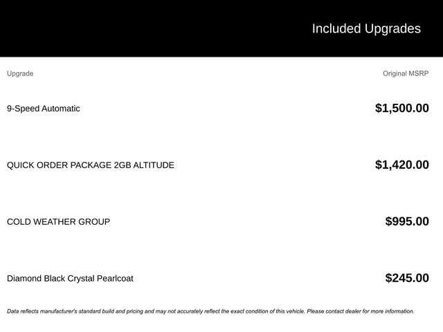This screenshot has width=443, height=332.
Task: Select the COLD WEATHER GROUP upgrade
Action: click(x=58, y=222)
